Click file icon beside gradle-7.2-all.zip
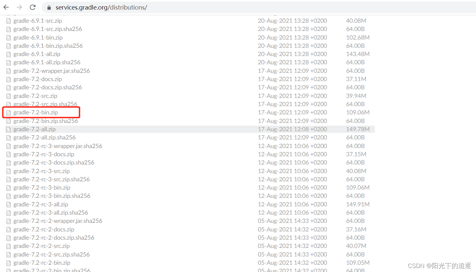 click(x=9, y=130)
